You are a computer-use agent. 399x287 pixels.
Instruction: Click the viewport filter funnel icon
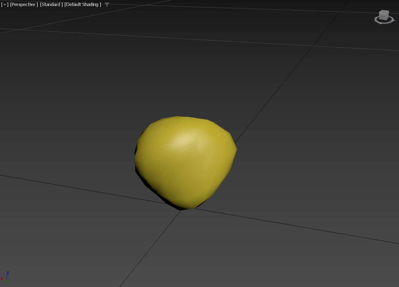coord(107,4)
